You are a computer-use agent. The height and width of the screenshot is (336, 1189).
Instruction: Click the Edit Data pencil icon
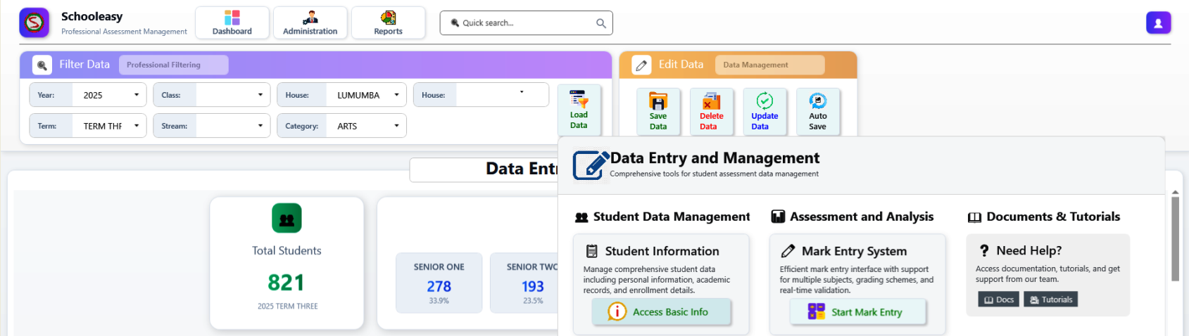coord(641,65)
